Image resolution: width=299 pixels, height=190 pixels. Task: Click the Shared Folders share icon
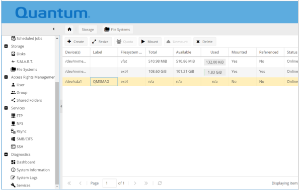13,100
